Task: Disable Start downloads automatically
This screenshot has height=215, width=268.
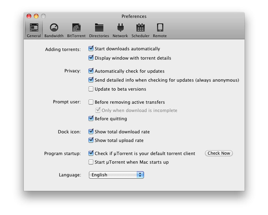Action: (91, 49)
